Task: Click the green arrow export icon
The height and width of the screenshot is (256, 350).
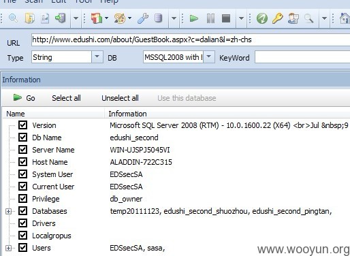Action: (61, 18)
